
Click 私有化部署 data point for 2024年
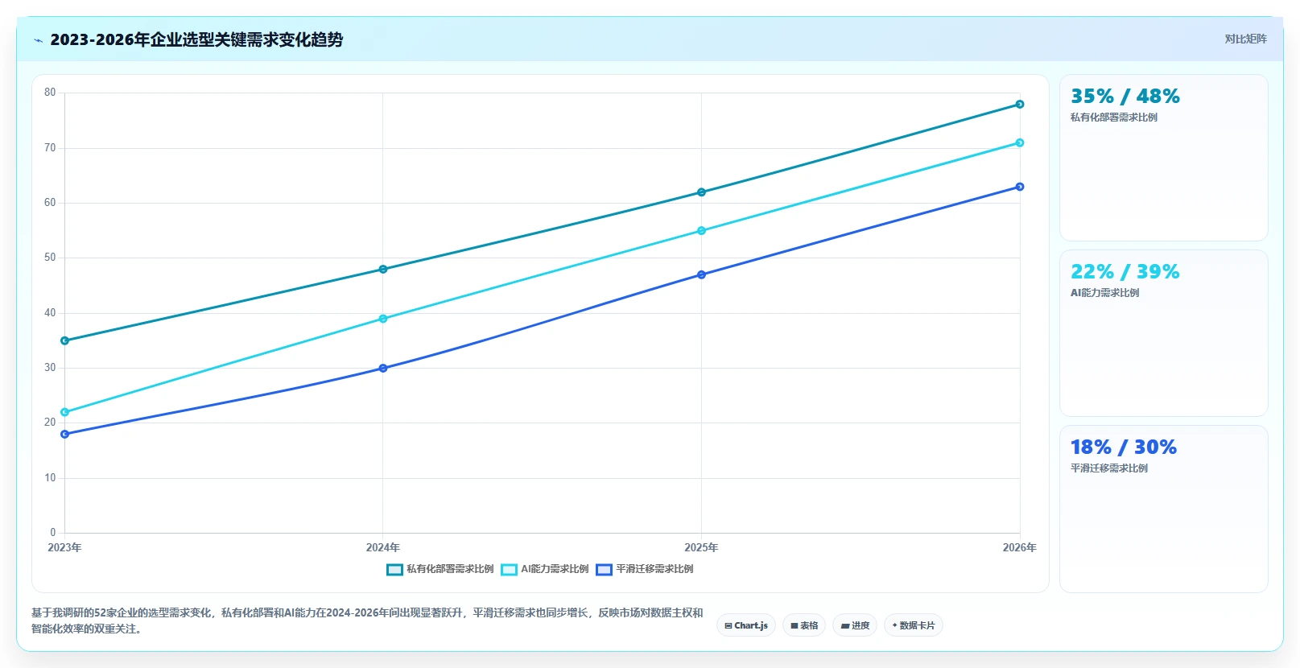[x=383, y=270]
